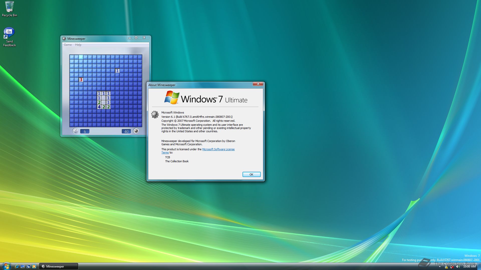Launch Internet Explorer from Quick Launch
This screenshot has width=481, height=270.
(x=17, y=266)
